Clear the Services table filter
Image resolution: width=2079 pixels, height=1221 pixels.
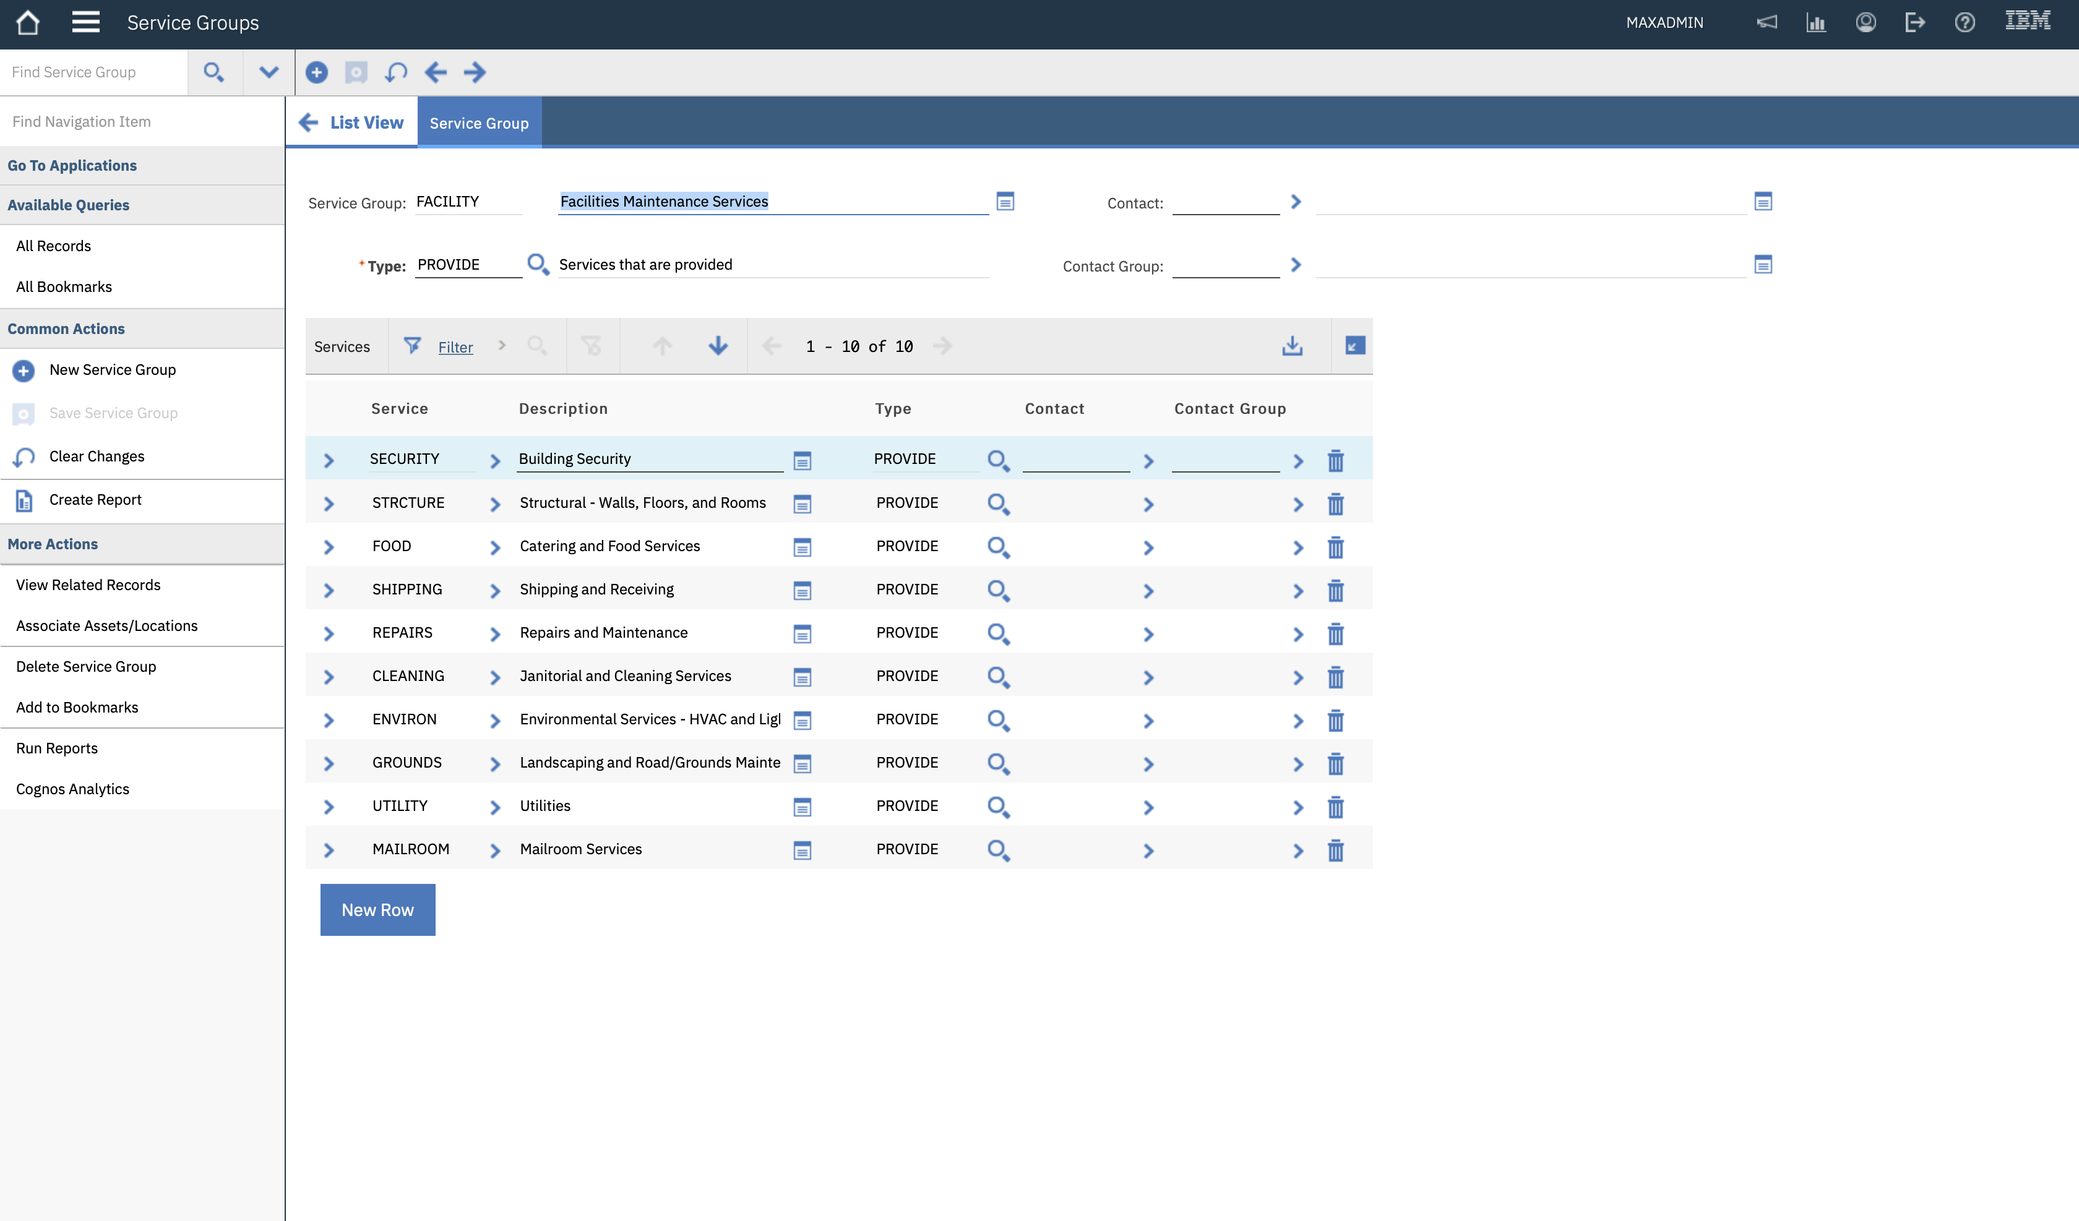point(592,346)
